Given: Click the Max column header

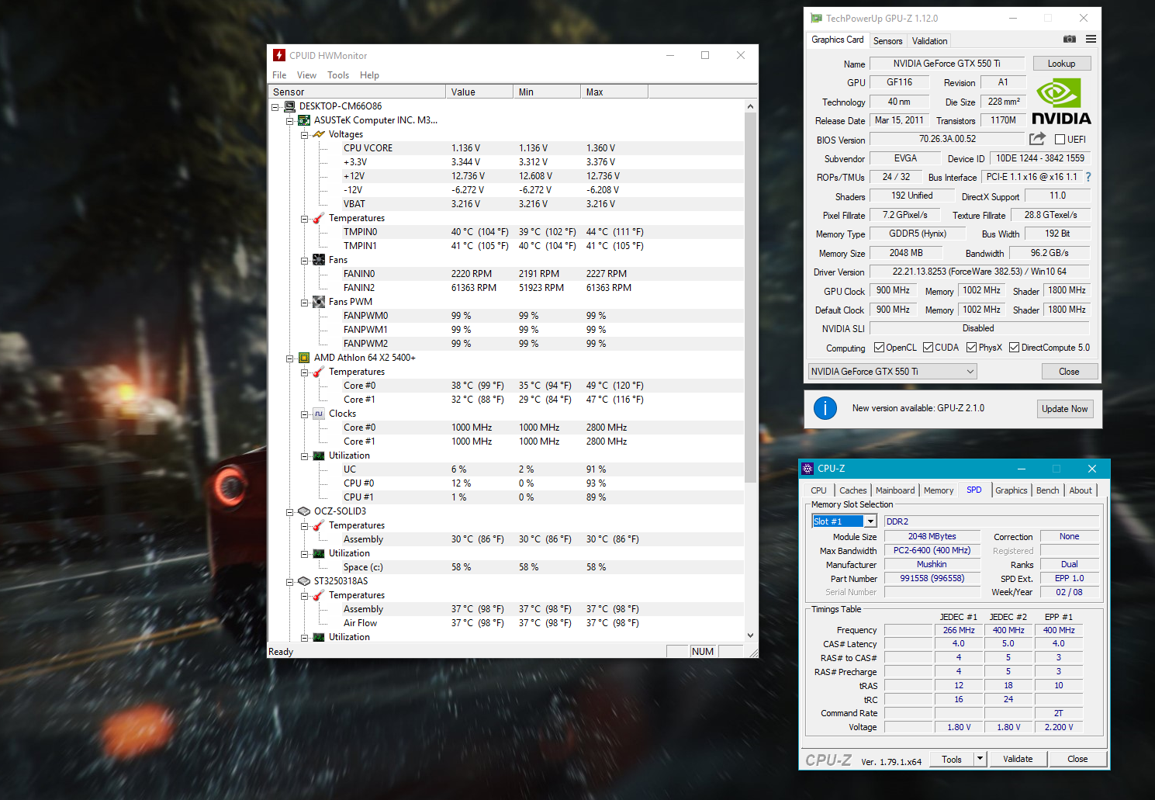Looking at the screenshot, I should pos(614,92).
